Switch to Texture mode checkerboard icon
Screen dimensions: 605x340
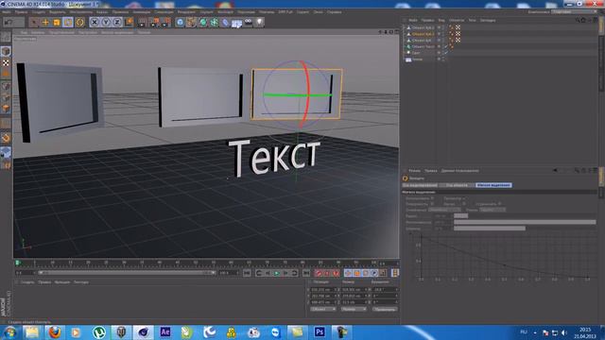pyautogui.click(x=6, y=62)
